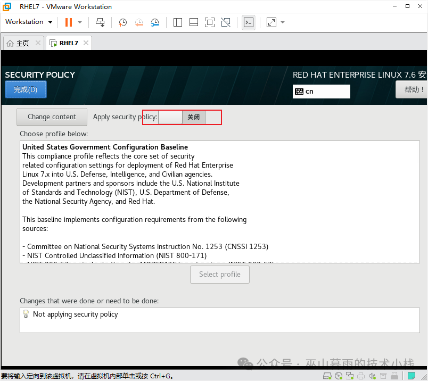
Task: Click the 完成(D) done button
Action: [26, 89]
